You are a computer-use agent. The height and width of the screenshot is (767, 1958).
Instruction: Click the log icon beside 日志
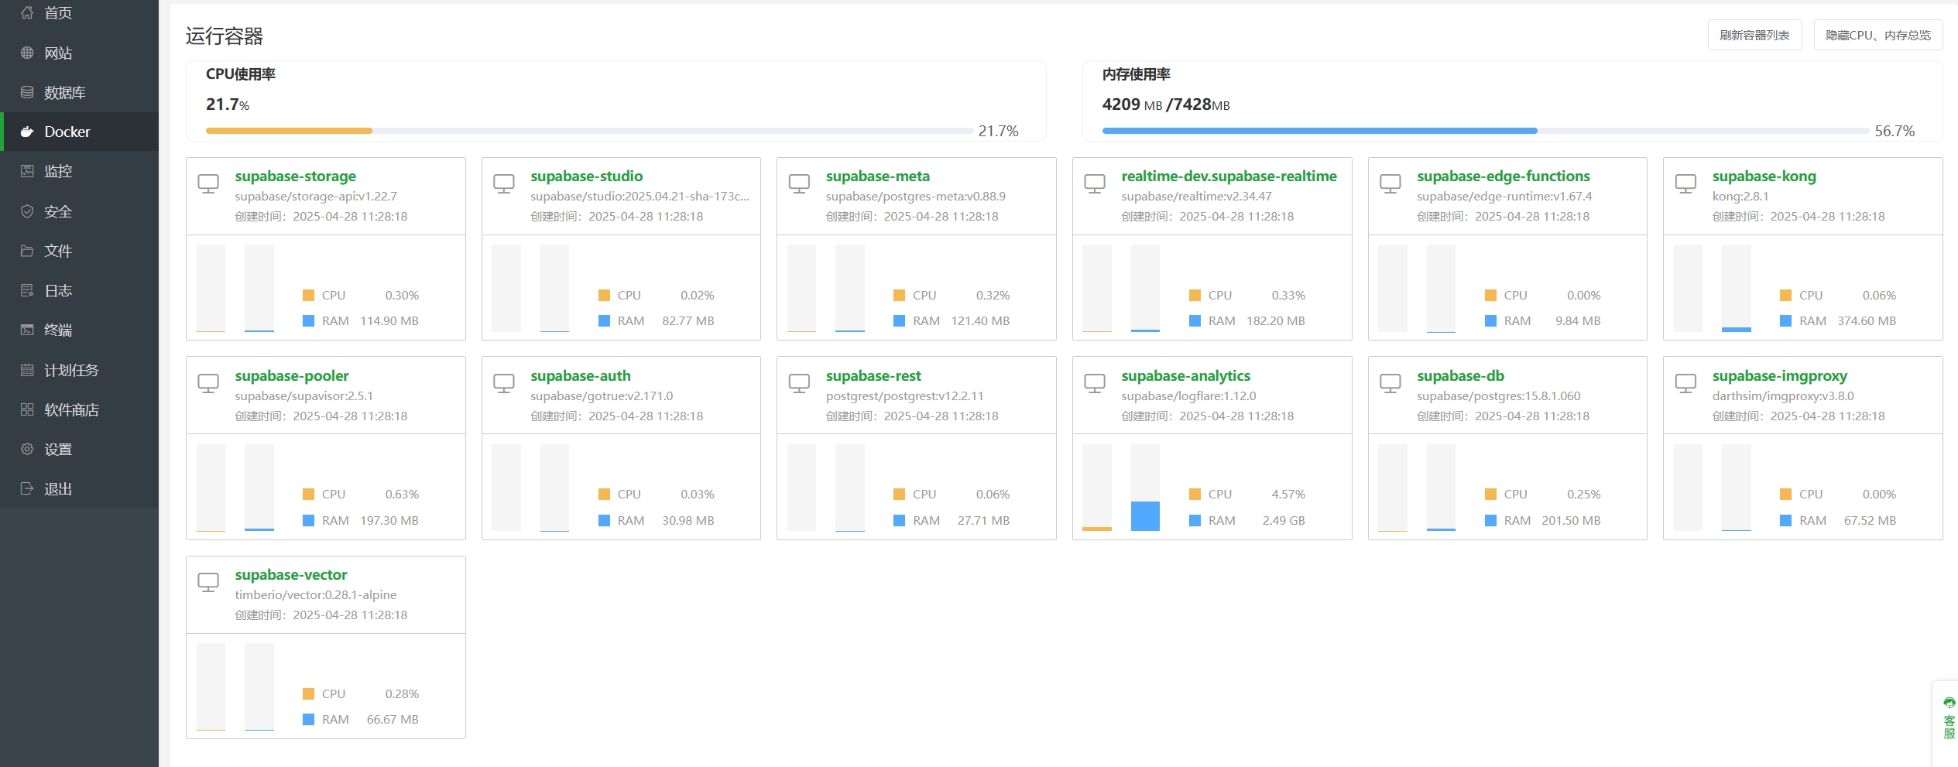click(27, 290)
